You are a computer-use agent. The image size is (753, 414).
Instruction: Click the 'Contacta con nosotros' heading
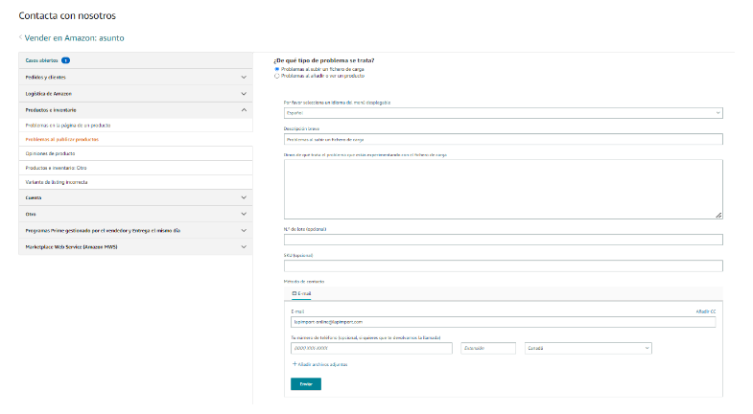coord(67,16)
